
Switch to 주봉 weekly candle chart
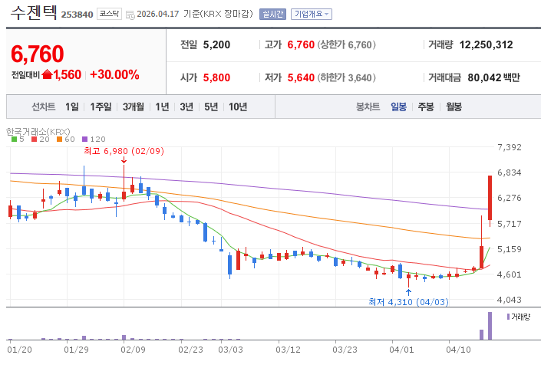[426, 107]
